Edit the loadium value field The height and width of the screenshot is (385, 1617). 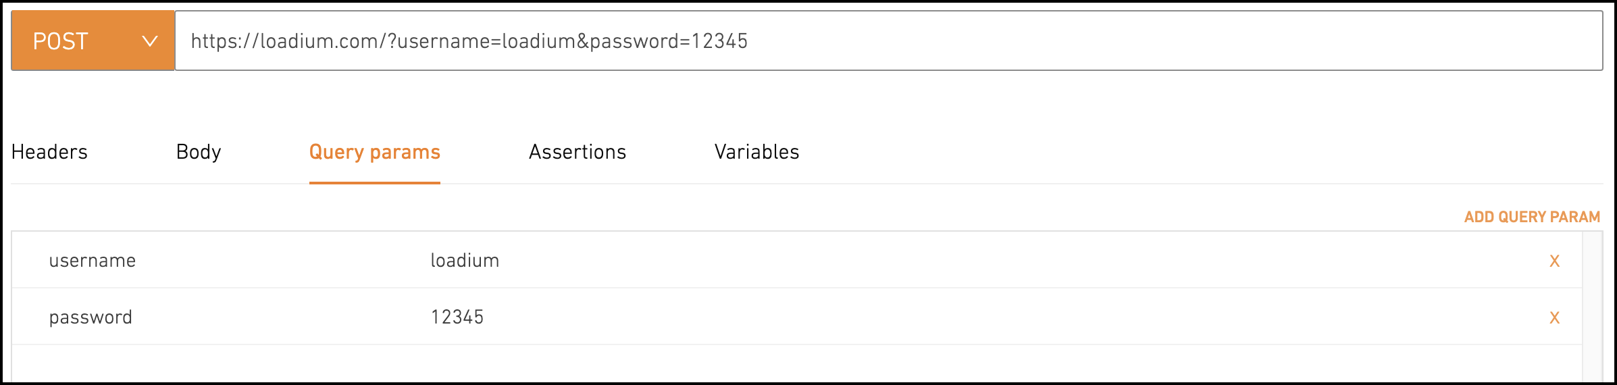pos(465,261)
